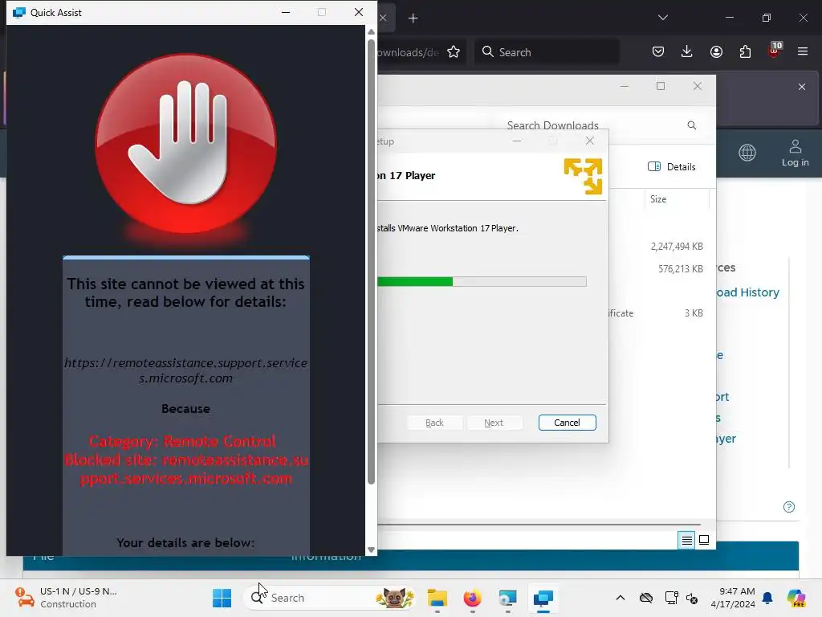Click Log in on the webpage
Image resolution: width=822 pixels, height=617 pixels.
click(796, 153)
